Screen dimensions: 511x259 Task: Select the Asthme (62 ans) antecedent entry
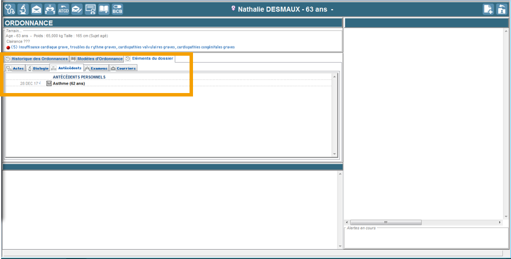(69, 83)
